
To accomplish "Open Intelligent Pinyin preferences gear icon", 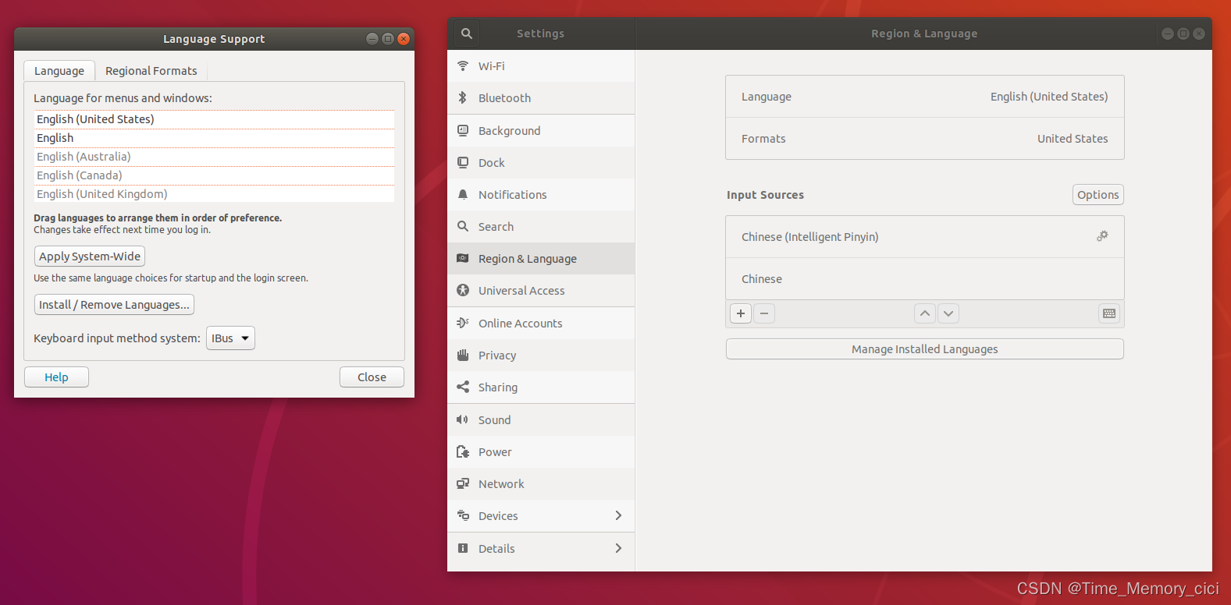I will [x=1102, y=235].
